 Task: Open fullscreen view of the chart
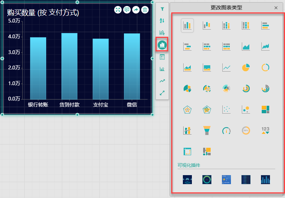click(118, 10)
